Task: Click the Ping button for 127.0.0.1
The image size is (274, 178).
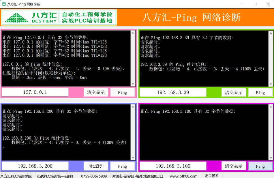Action: click(x=123, y=92)
